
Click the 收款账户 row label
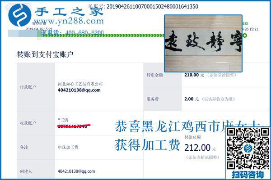point(28,123)
